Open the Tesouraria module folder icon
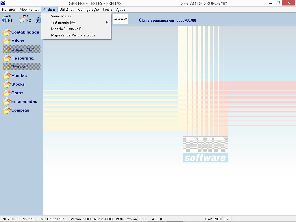The width and height of the screenshot is (296, 222). tap(7, 58)
